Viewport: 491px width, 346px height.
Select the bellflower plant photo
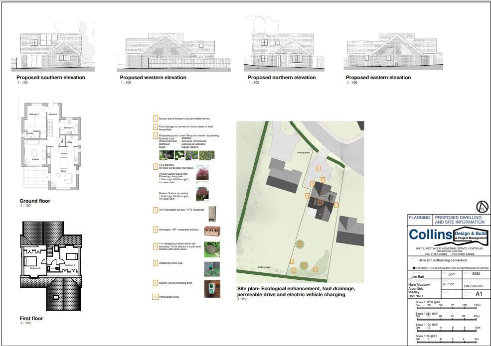(191, 155)
